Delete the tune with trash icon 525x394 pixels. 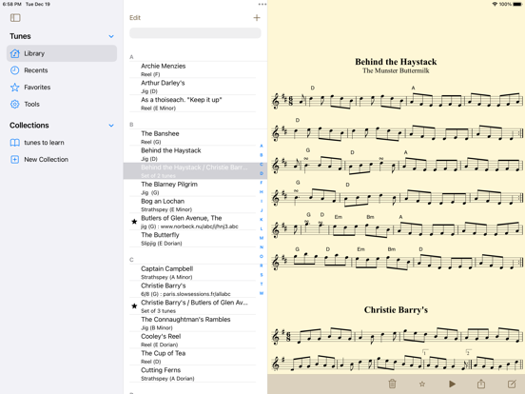[393, 384]
